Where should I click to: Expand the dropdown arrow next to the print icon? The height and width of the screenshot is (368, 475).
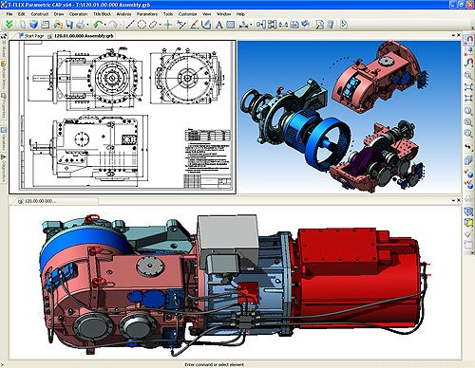point(87,25)
